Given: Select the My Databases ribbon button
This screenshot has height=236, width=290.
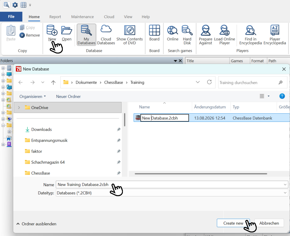Looking at the screenshot, I should point(86,35).
